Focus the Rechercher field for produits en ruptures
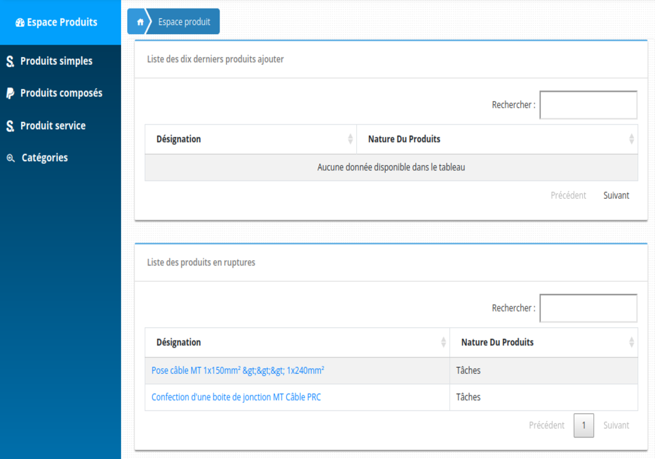Image resolution: width=655 pixels, height=459 pixels. (588, 308)
